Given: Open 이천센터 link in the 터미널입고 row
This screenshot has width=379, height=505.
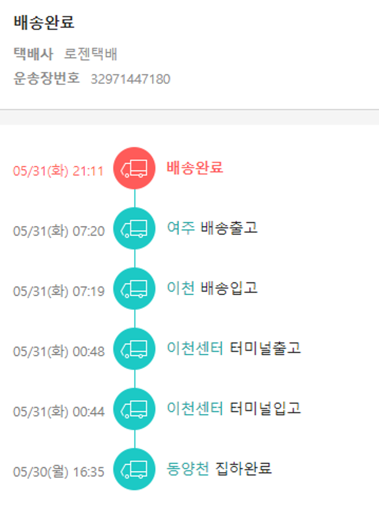Looking at the screenshot, I should (195, 408).
